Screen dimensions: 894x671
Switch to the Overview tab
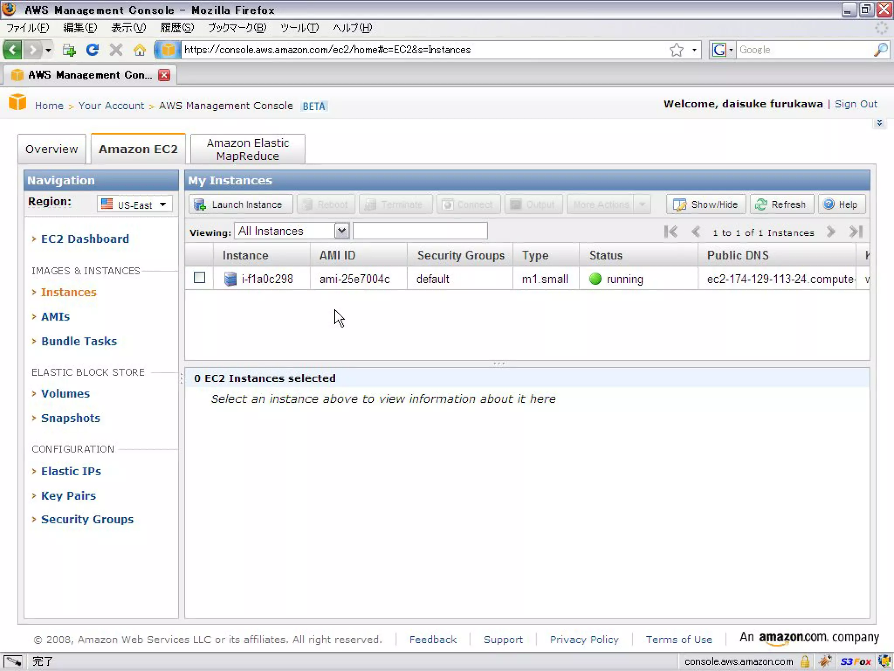[52, 149]
